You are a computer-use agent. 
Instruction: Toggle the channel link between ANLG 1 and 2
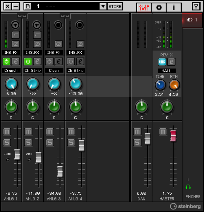(x=22, y=16)
